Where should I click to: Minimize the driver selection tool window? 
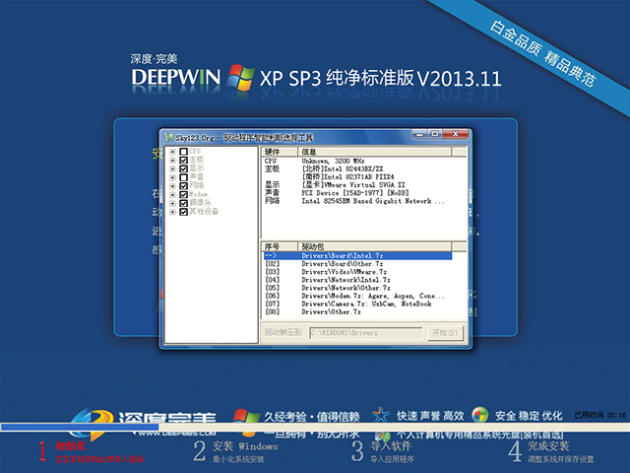coord(420,134)
